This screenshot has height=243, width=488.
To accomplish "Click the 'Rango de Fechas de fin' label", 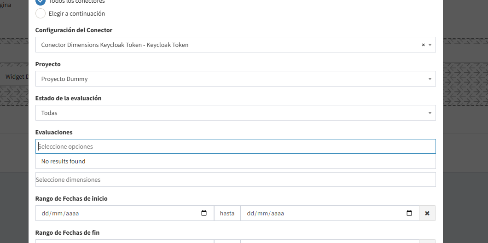I will 67,232.
